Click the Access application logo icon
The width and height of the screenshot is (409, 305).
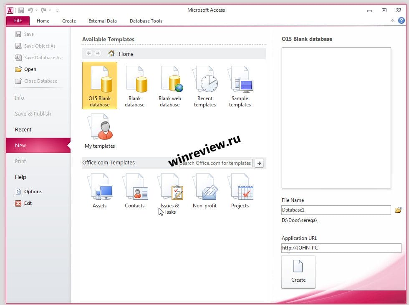(10, 10)
